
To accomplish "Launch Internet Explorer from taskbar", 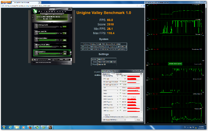I will click(10, 127).
